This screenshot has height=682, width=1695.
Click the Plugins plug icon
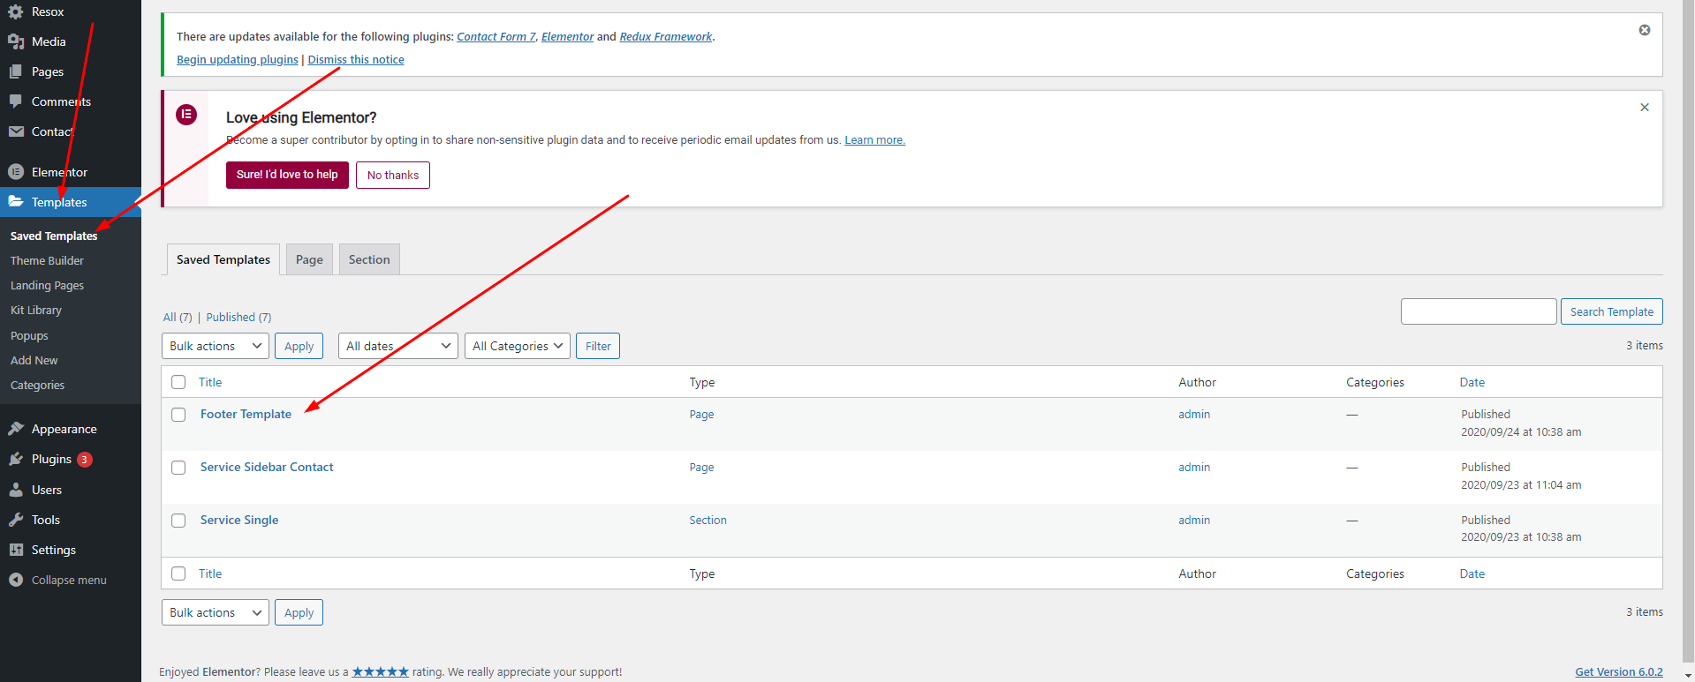16,459
